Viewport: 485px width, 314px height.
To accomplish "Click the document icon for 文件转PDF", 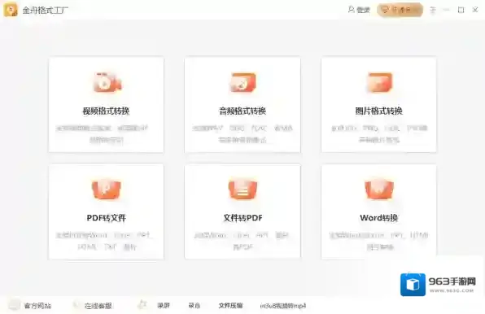I will click(x=242, y=190).
